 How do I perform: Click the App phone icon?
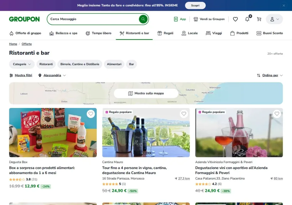176,19
